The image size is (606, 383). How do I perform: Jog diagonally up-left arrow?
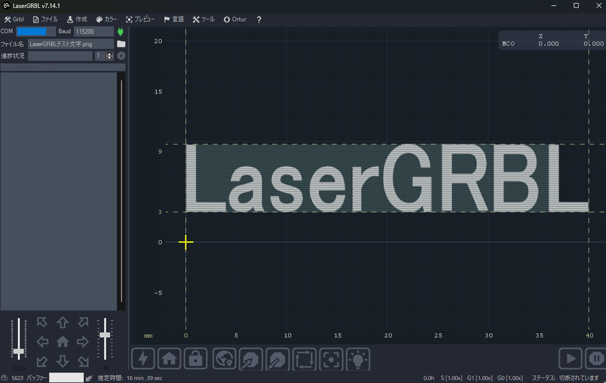coord(43,323)
